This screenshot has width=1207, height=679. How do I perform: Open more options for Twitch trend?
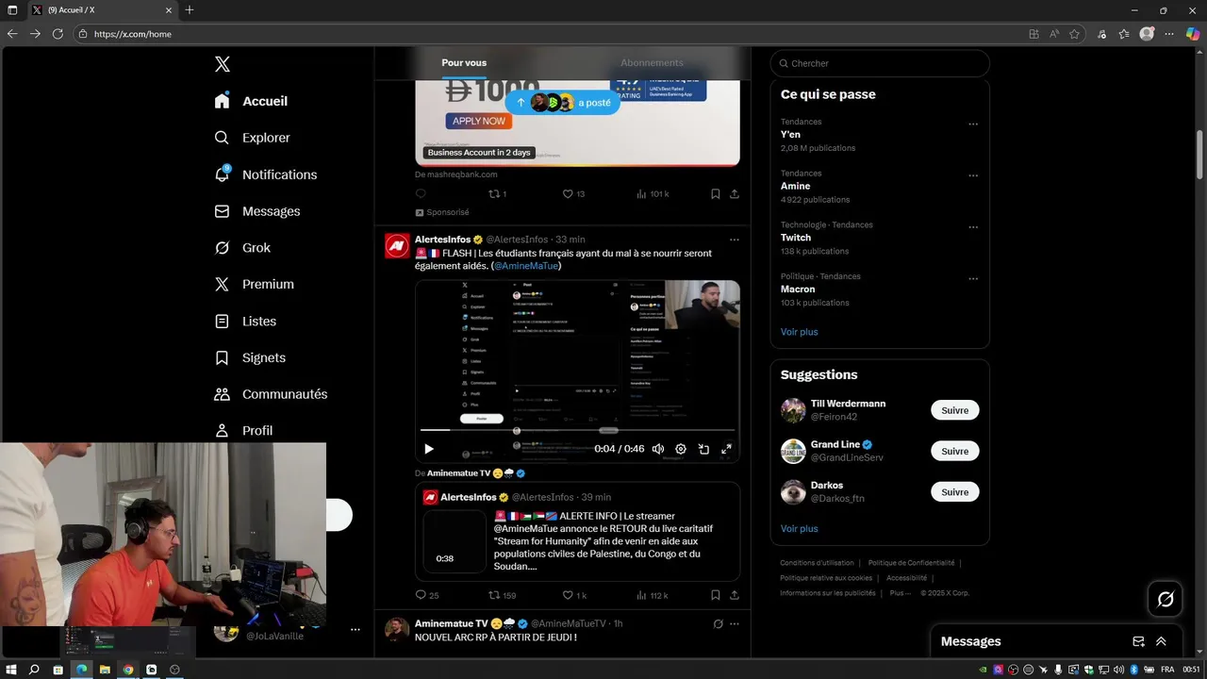(973, 227)
